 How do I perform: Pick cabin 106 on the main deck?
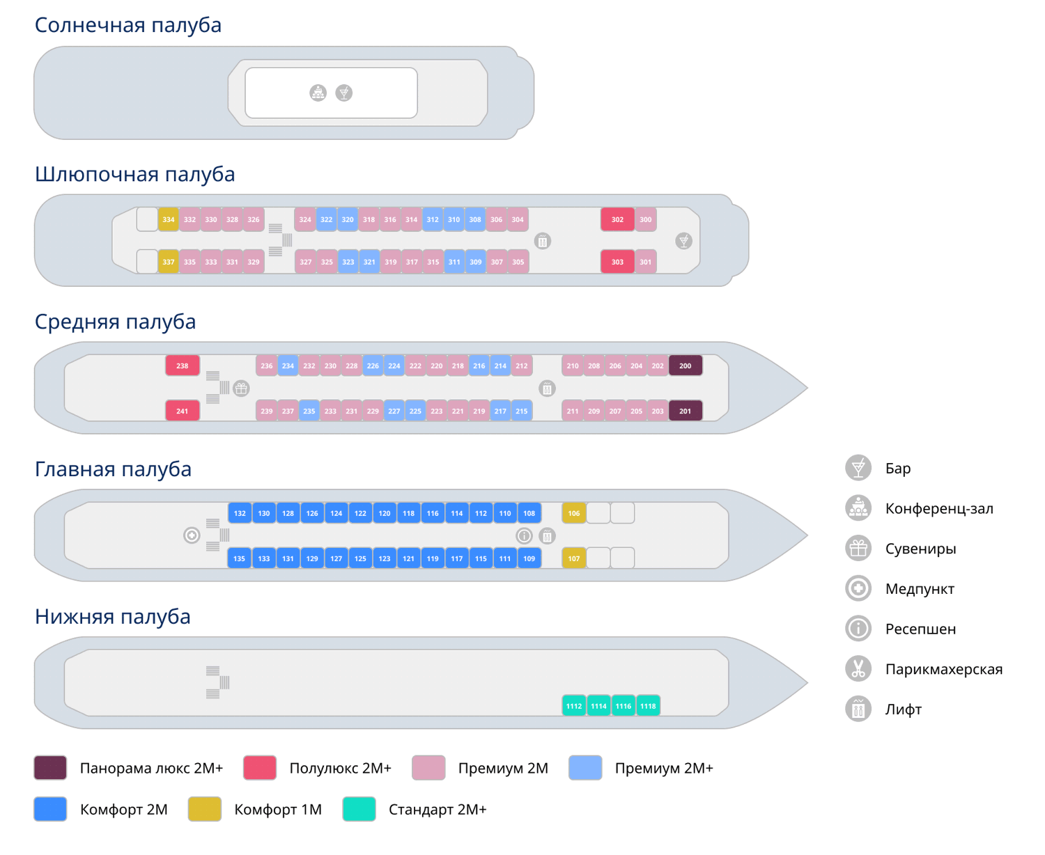[573, 513]
